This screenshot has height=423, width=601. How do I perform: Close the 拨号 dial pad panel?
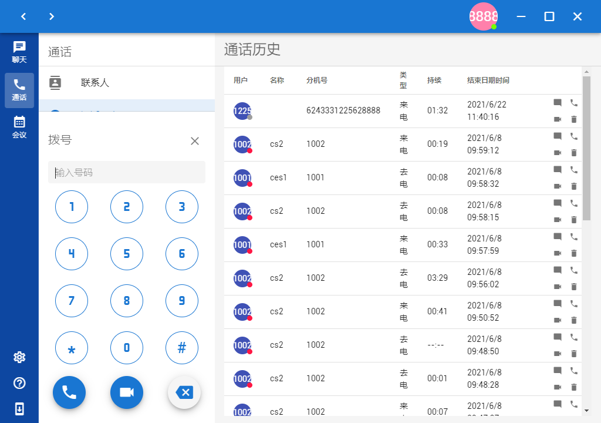(195, 141)
